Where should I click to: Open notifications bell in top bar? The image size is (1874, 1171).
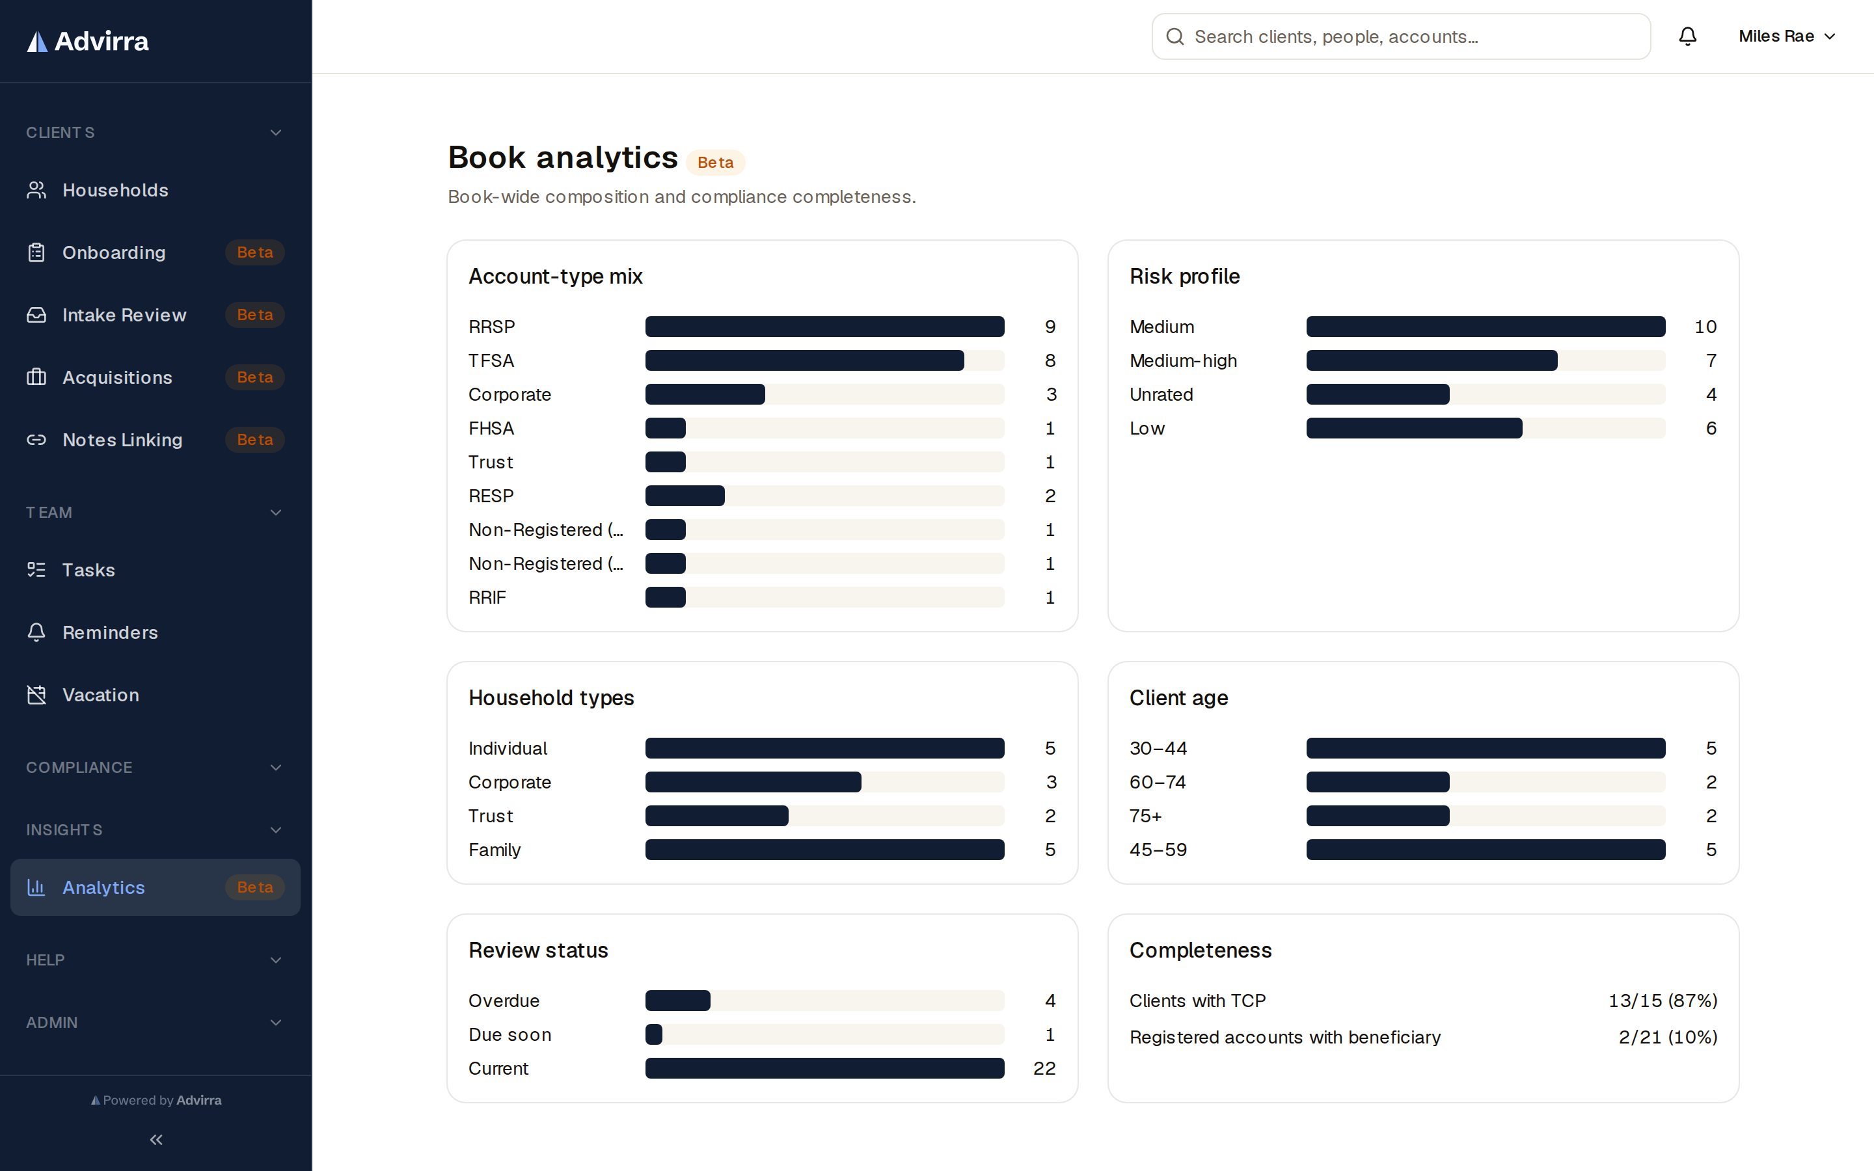[1687, 36]
